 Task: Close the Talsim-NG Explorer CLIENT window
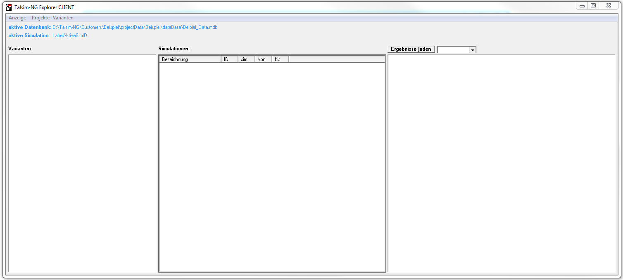[x=609, y=6]
